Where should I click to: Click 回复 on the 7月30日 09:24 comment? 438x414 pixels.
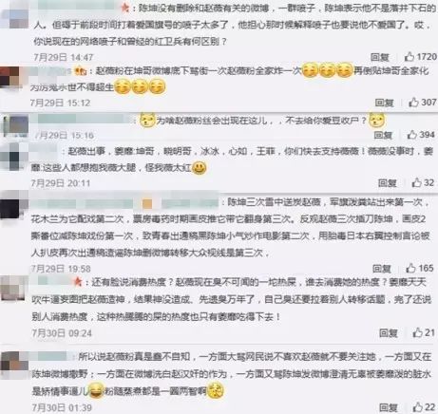click(x=389, y=333)
